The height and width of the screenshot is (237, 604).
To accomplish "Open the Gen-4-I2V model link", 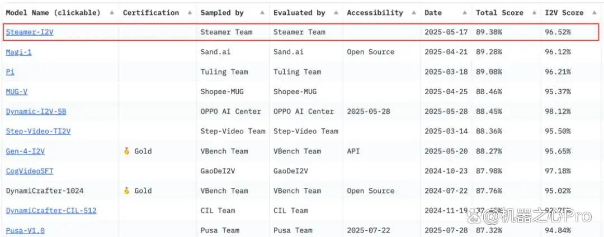I will click(x=25, y=151).
